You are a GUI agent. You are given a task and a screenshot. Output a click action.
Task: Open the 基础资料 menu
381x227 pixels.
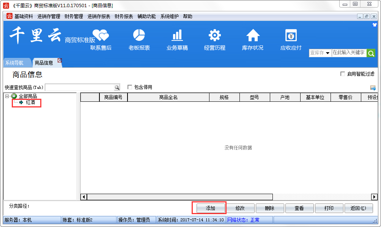(x=24, y=16)
